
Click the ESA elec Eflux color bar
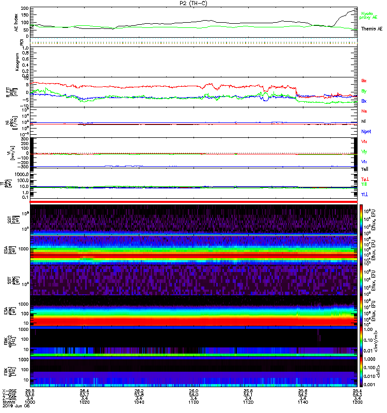(361, 311)
